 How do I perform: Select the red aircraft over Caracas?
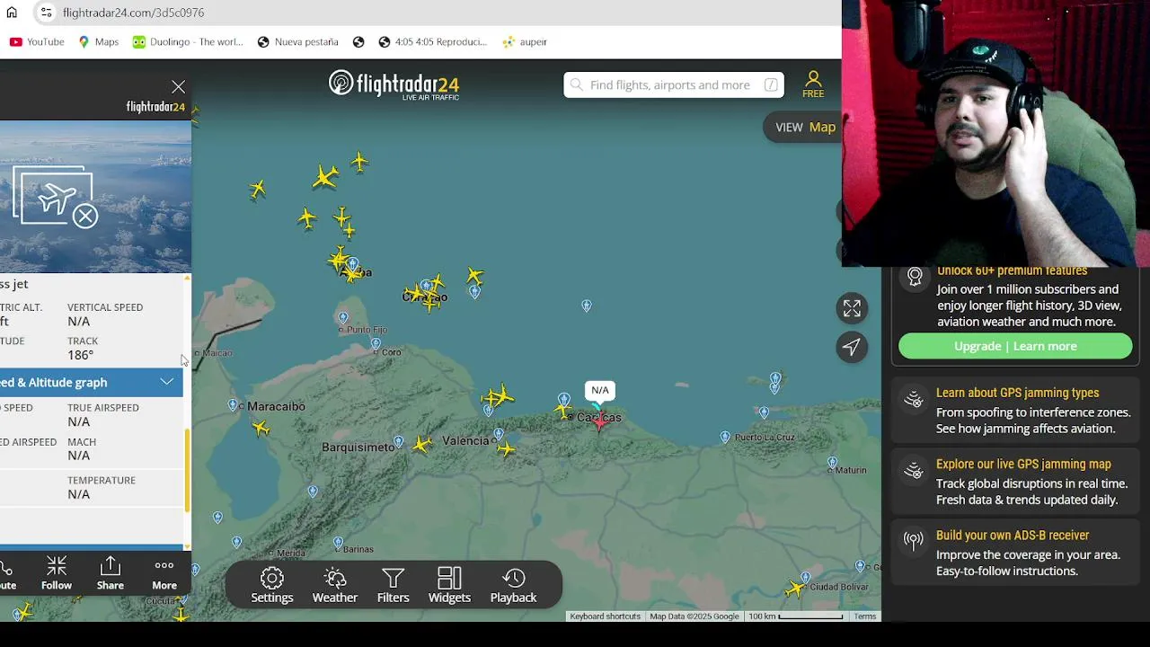tap(599, 421)
